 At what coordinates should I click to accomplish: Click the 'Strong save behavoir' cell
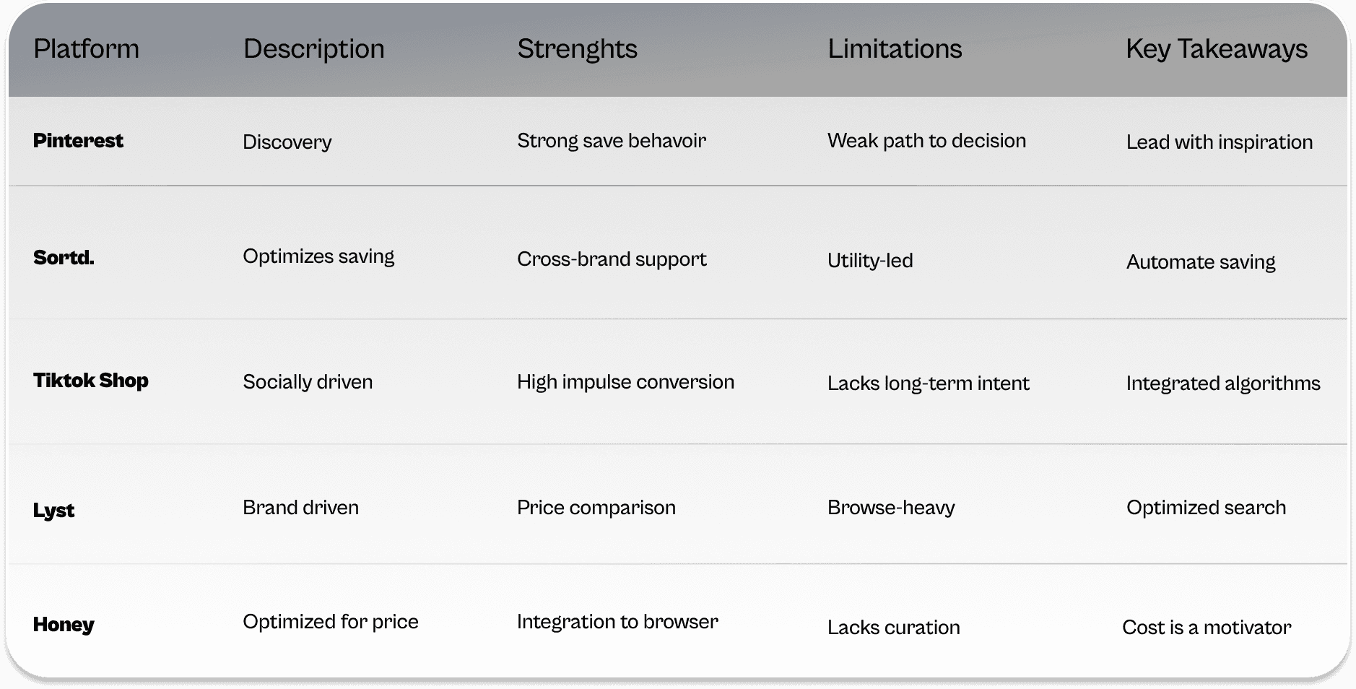(612, 140)
